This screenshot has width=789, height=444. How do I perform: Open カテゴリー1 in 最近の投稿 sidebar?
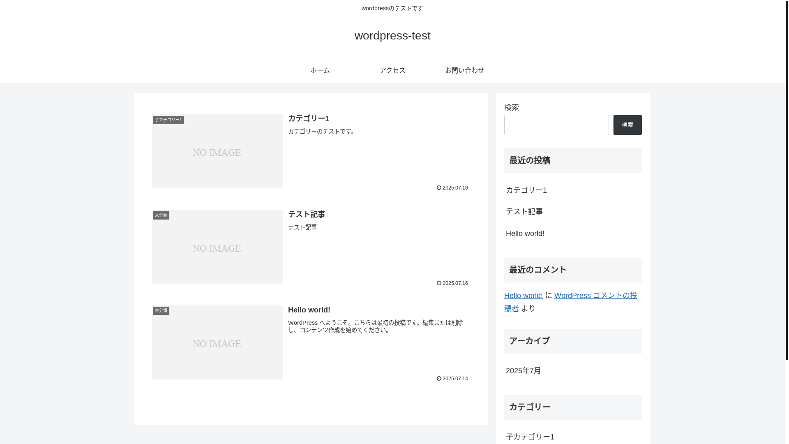pos(526,190)
